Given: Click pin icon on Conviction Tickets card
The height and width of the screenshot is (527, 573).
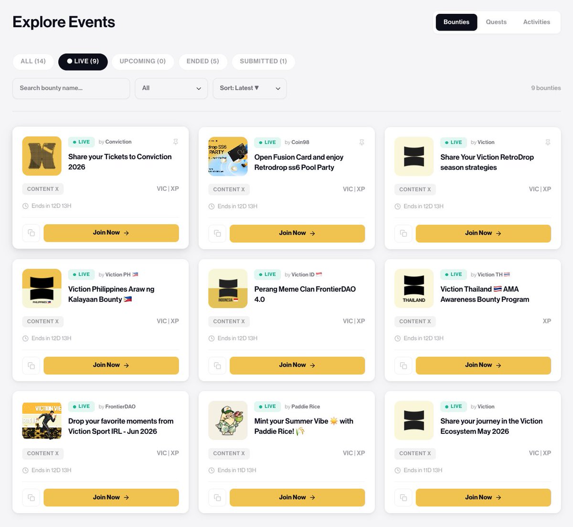Looking at the screenshot, I should 175,142.
